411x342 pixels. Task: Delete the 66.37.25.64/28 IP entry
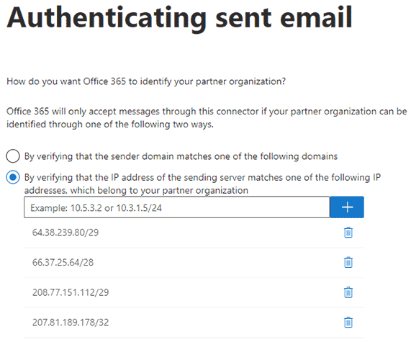tap(348, 263)
